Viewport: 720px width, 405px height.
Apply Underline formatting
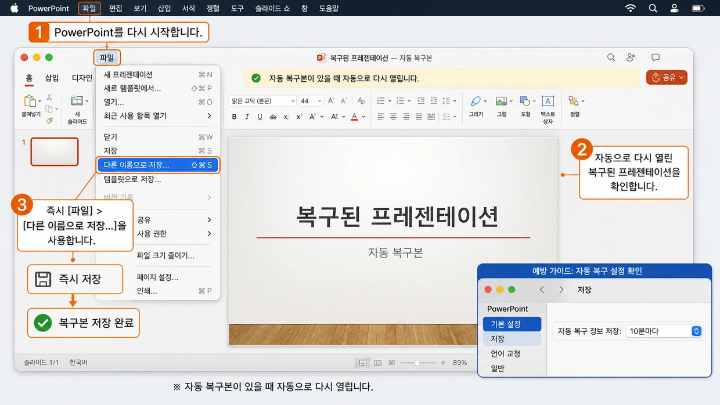[x=260, y=117]
